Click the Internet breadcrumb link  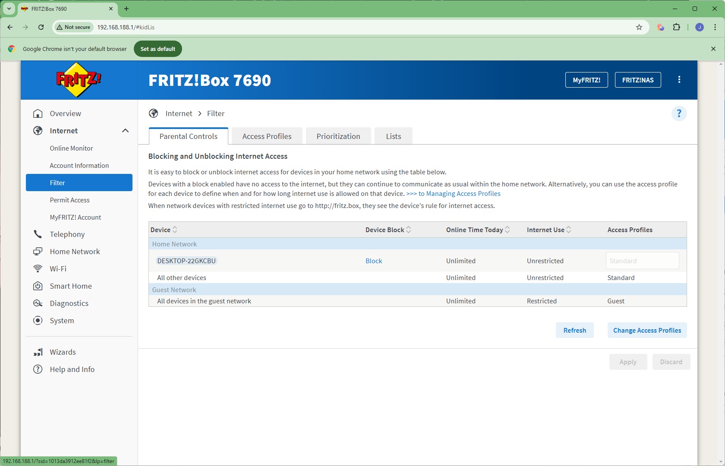pos(179,113)
